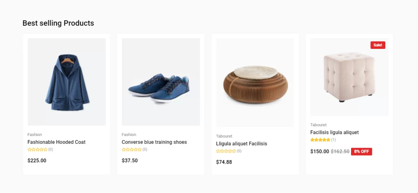The image size is (418, 193).
Task: Click the (1) review count on tabouret
Action: coord(334,140)
